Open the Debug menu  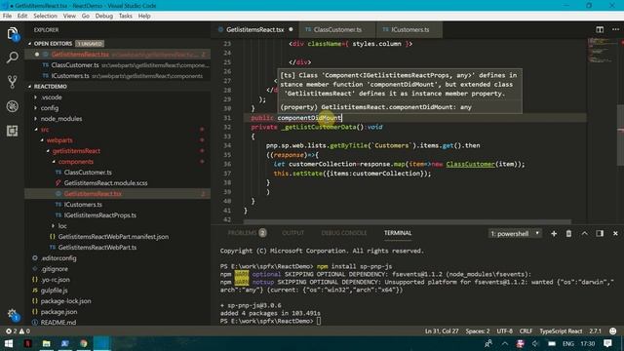point(104,16)
